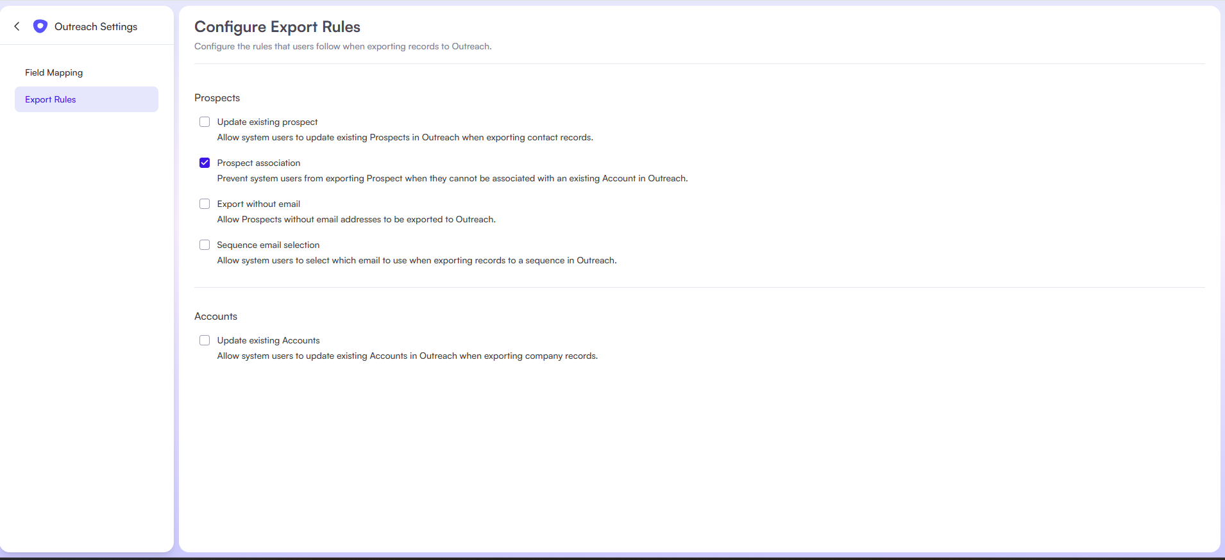
Task: Click the 'Update existing Accounts' label text
Action: (268, 340)
